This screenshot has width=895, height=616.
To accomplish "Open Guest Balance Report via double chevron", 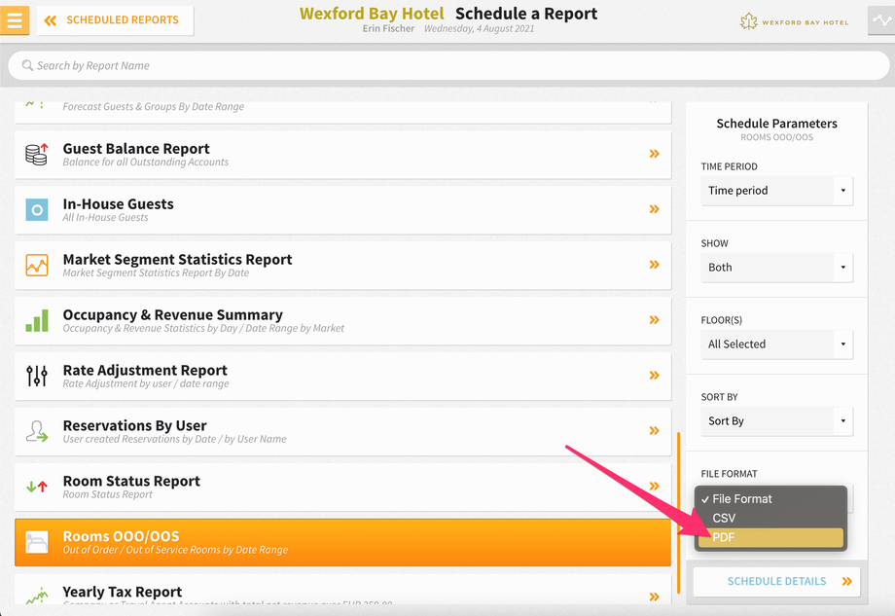I will click(x=654, y=154).
